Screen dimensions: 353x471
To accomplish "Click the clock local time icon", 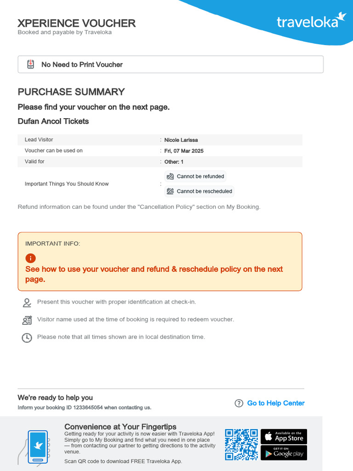I will tap(27, 337).
